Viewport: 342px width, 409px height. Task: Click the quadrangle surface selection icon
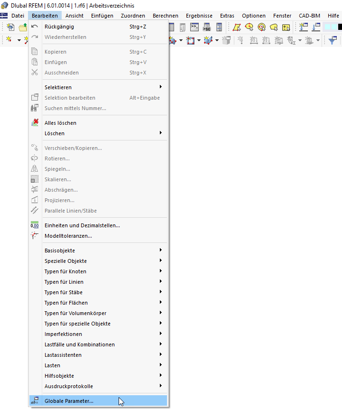click(x=237, y=27)
